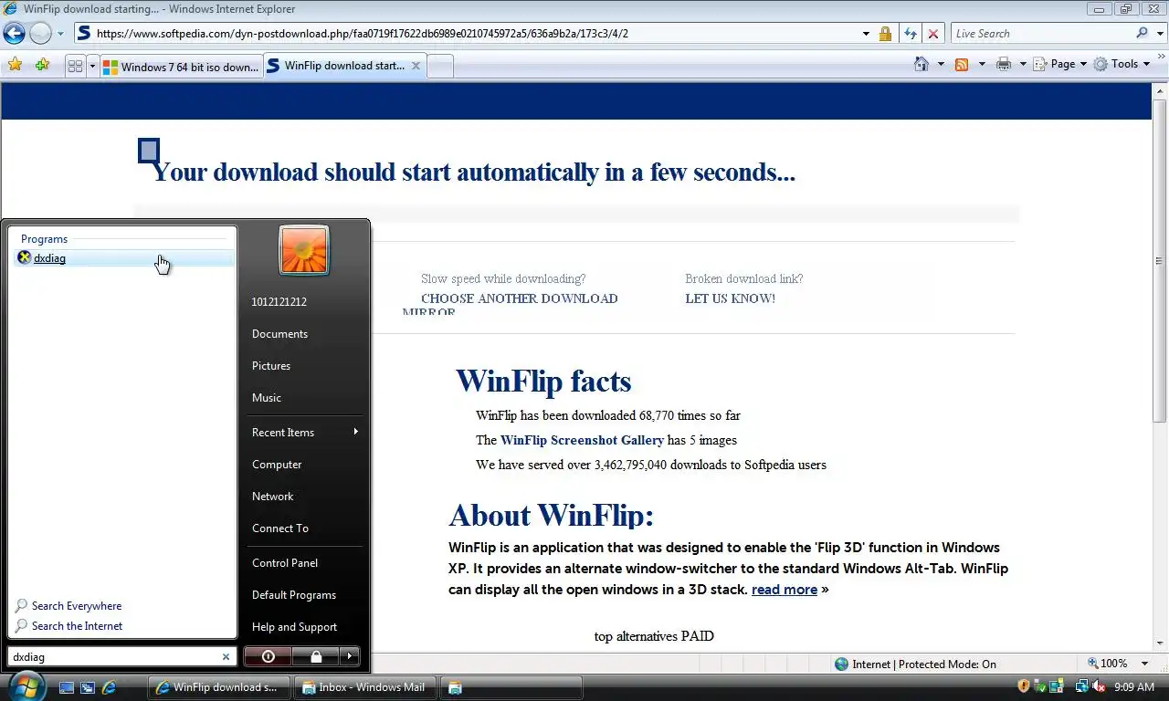The image size is (1169, 701).
Task: Open a new blank tab
Action: pos(440,67)
